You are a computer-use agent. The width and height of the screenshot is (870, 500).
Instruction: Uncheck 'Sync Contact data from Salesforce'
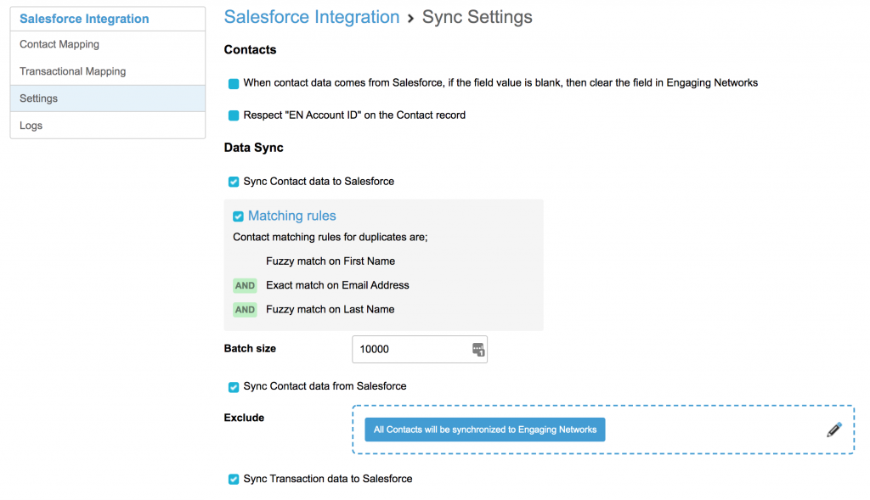(x=233, y=386)
